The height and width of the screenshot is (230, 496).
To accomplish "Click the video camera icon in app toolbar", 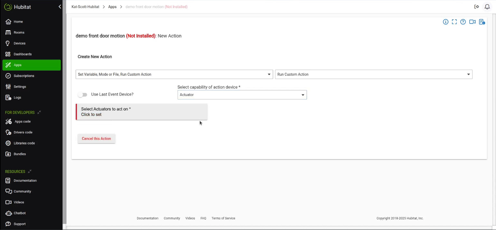I will coord(472,22).
